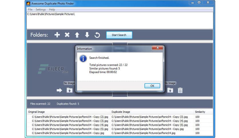Click the blue information icon in dialog
The image size is (239, 138).
click(x=83, y=58)
